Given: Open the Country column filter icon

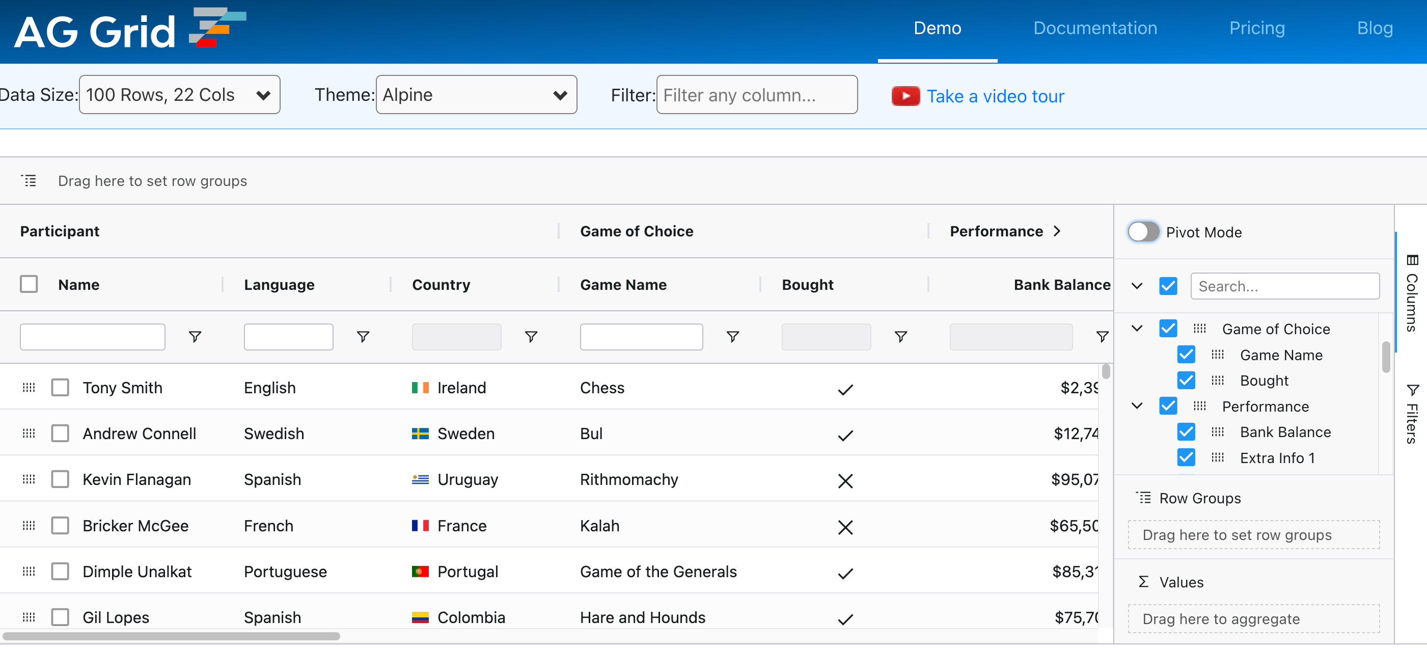Looking at the screenshot, I should point(531,336).
